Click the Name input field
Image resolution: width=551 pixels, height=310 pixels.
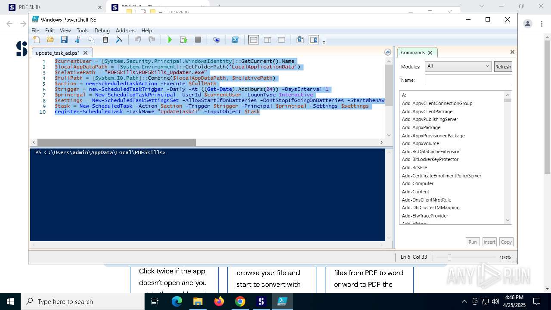pos(468,80)
